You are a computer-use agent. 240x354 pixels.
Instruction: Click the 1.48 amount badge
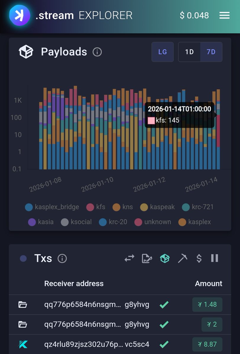pos(207,304)
